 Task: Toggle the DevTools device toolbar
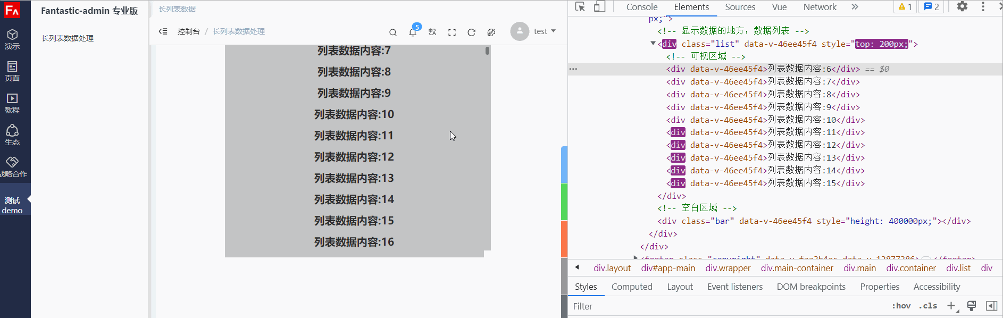599,7
